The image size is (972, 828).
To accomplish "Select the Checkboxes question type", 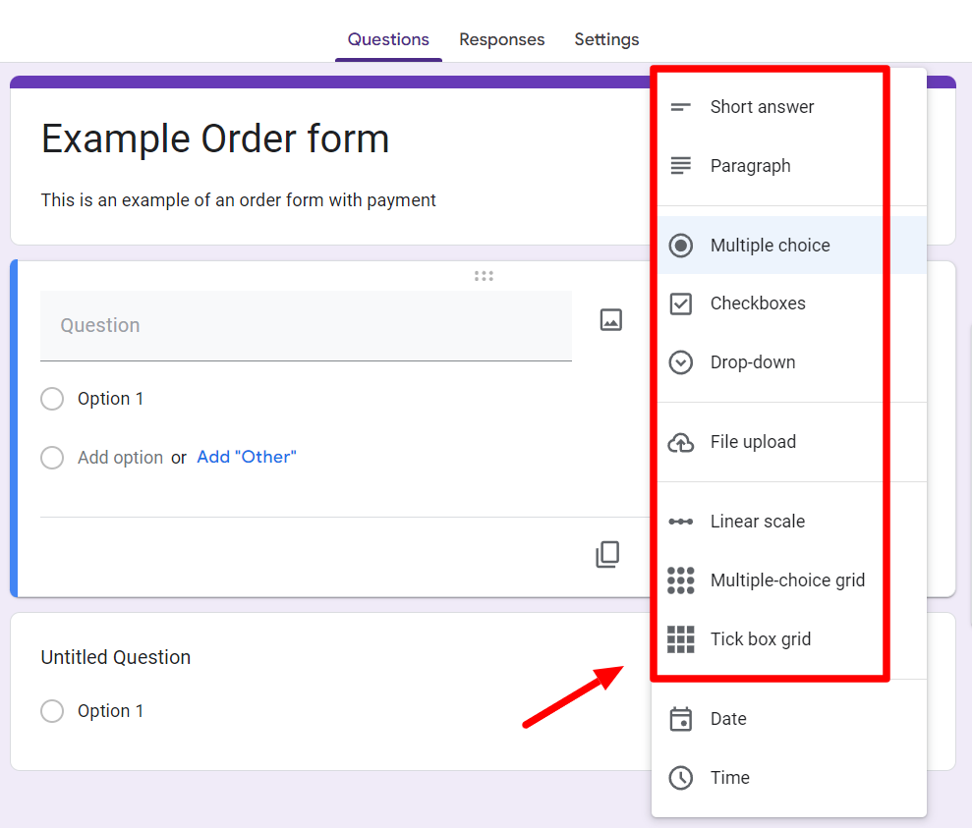I will [756, 304].
